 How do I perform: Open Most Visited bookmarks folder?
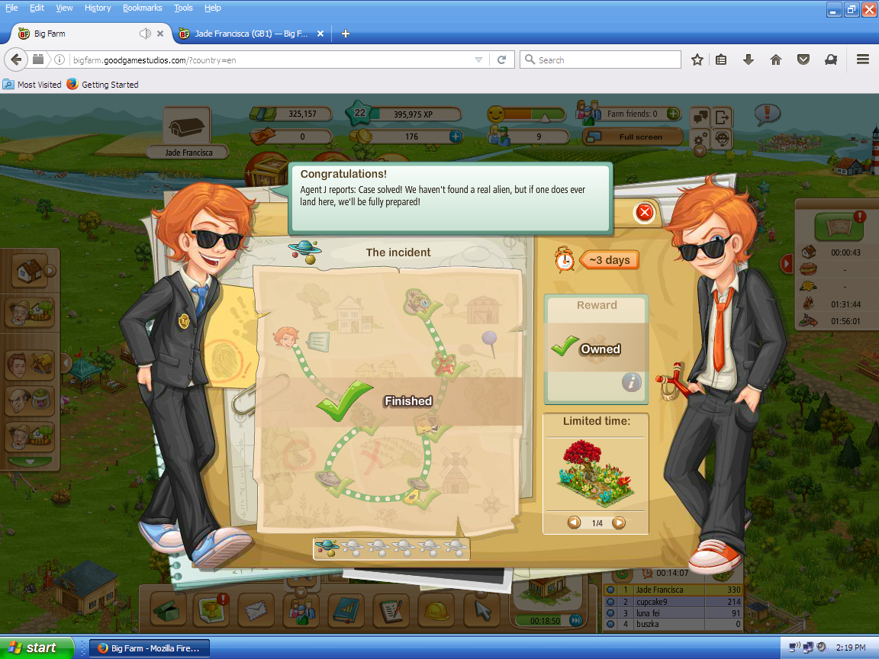(x=32, y=85)
